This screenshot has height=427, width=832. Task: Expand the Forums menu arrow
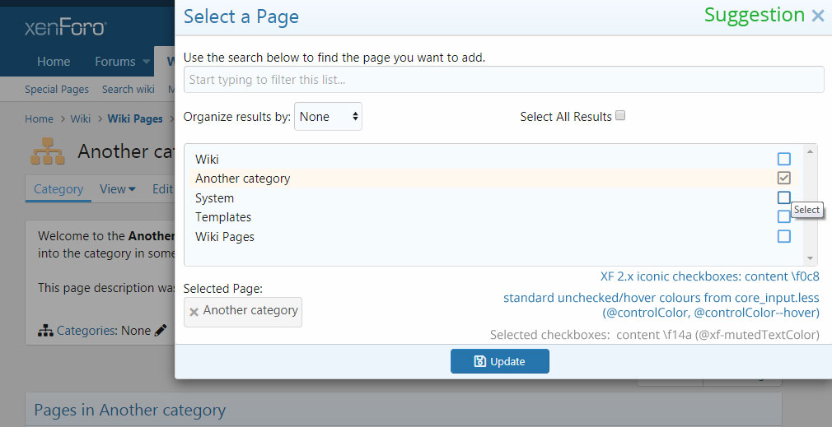click(147, 62)
